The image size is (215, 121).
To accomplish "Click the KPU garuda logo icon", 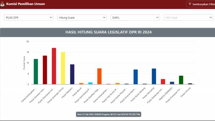I will pos(2,4).
